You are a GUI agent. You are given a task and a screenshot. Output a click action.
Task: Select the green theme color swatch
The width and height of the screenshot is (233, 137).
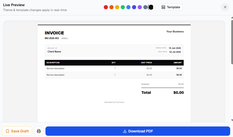point(123,7)
